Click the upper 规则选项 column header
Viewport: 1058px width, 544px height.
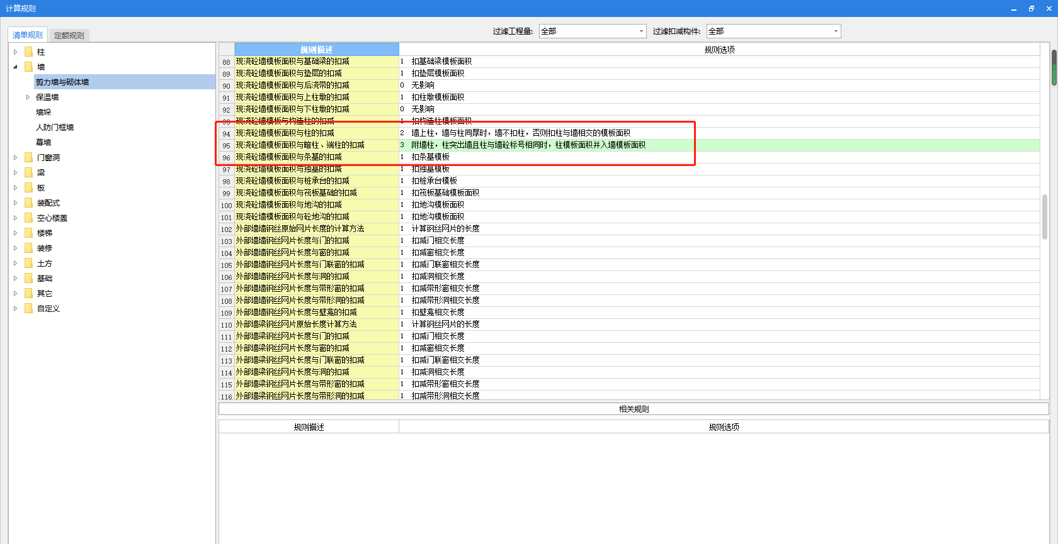[x=719, y=50]
